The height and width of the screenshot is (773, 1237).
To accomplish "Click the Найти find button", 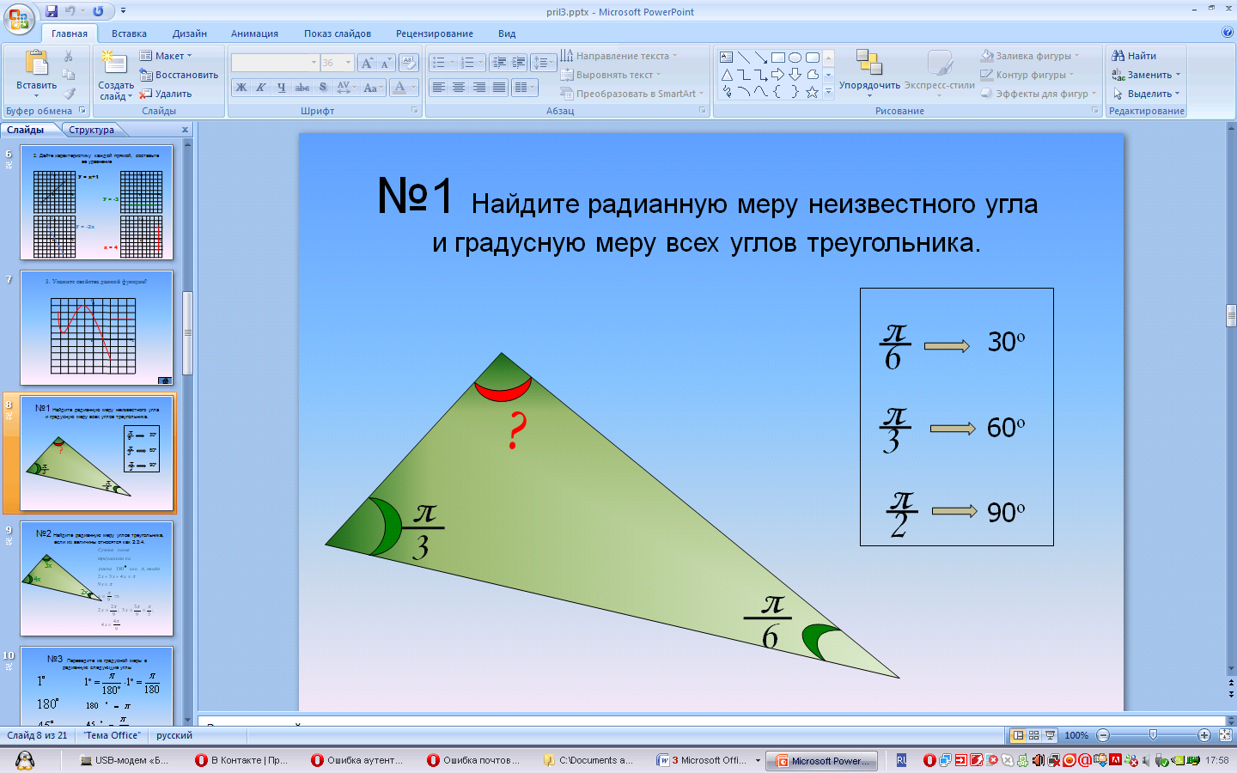I will tap(1135, 56).
